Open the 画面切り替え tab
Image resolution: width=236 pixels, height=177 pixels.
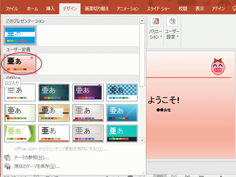(x=97, y=9)
